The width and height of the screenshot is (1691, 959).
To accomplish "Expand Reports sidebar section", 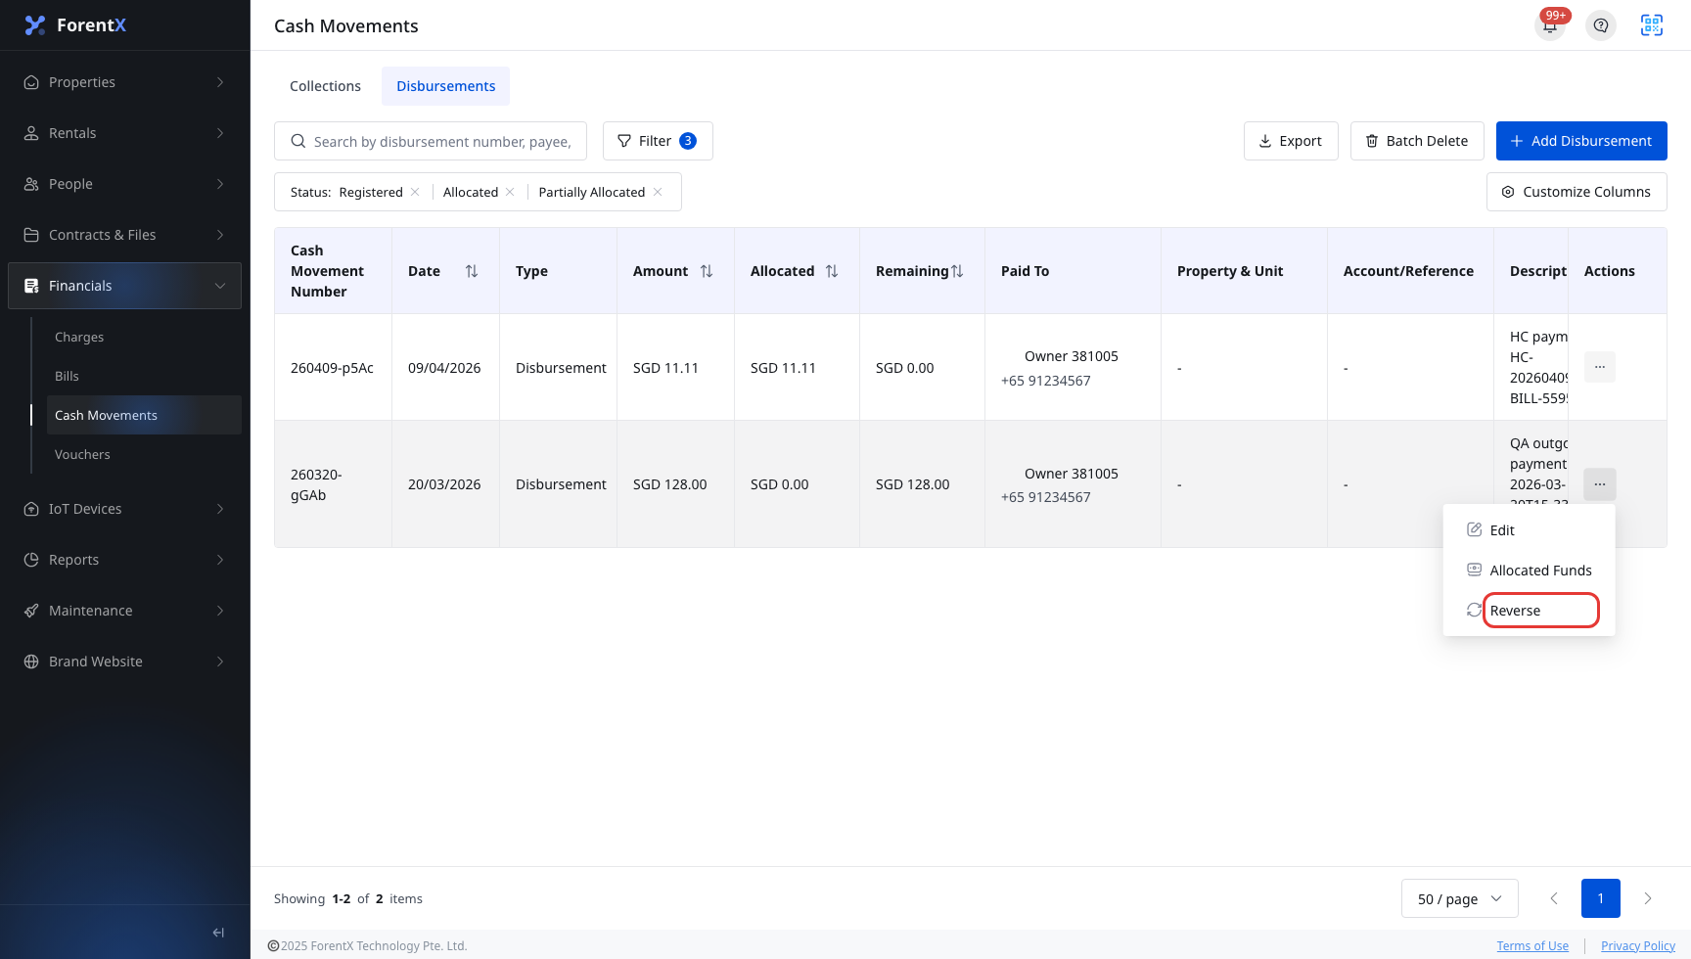I will pyautogui.click(x=124, y=560).
